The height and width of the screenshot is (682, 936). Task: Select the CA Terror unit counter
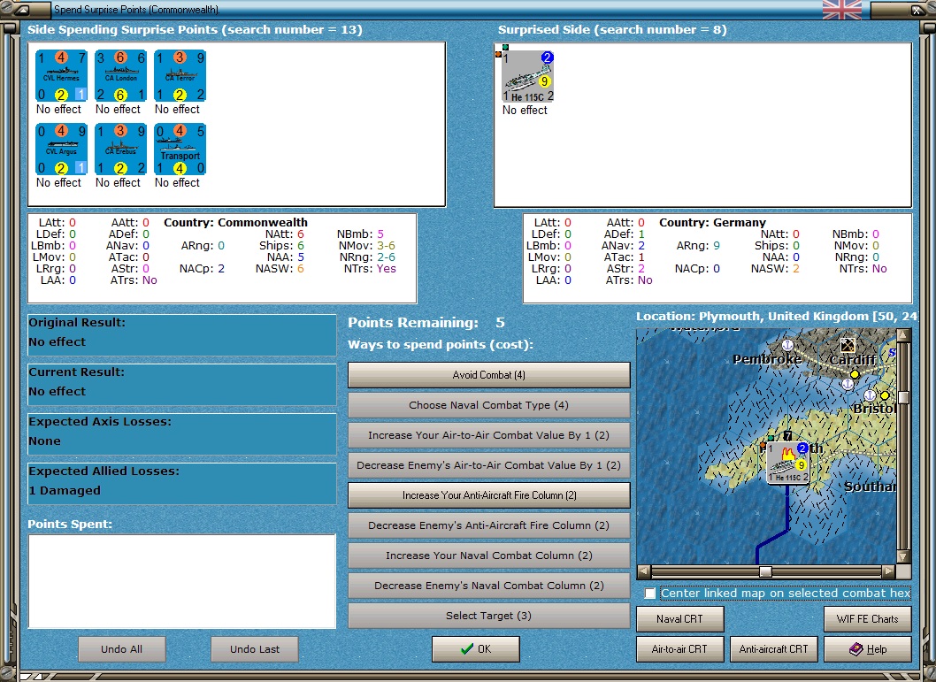click(x=180, y=76)
